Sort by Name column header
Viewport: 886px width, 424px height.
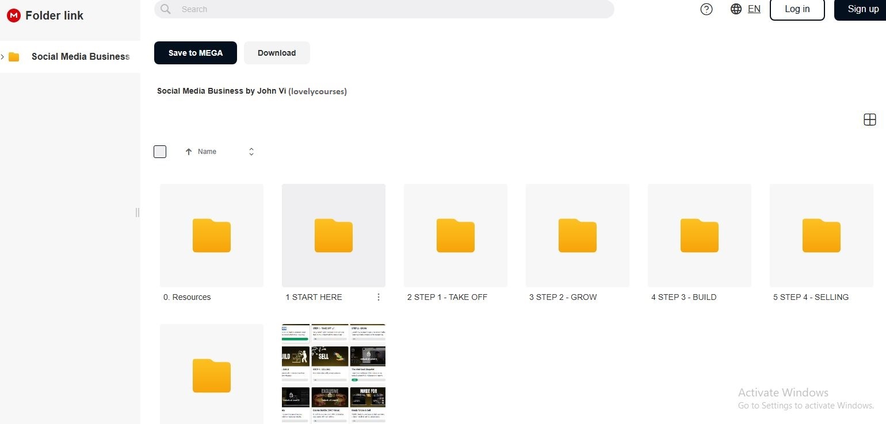coord(207,152)
